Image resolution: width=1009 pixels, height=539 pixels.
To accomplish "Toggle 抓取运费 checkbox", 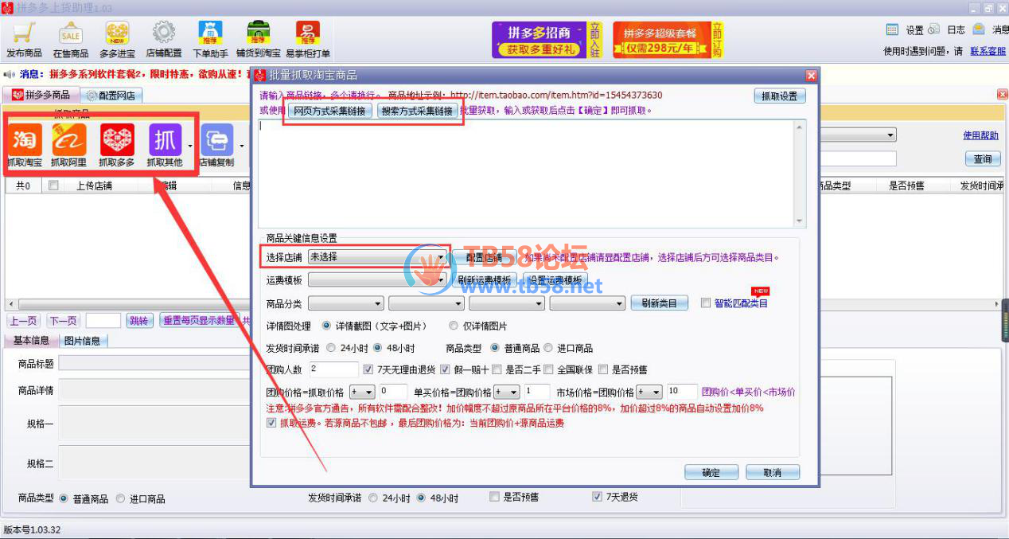I will point(272,423).
